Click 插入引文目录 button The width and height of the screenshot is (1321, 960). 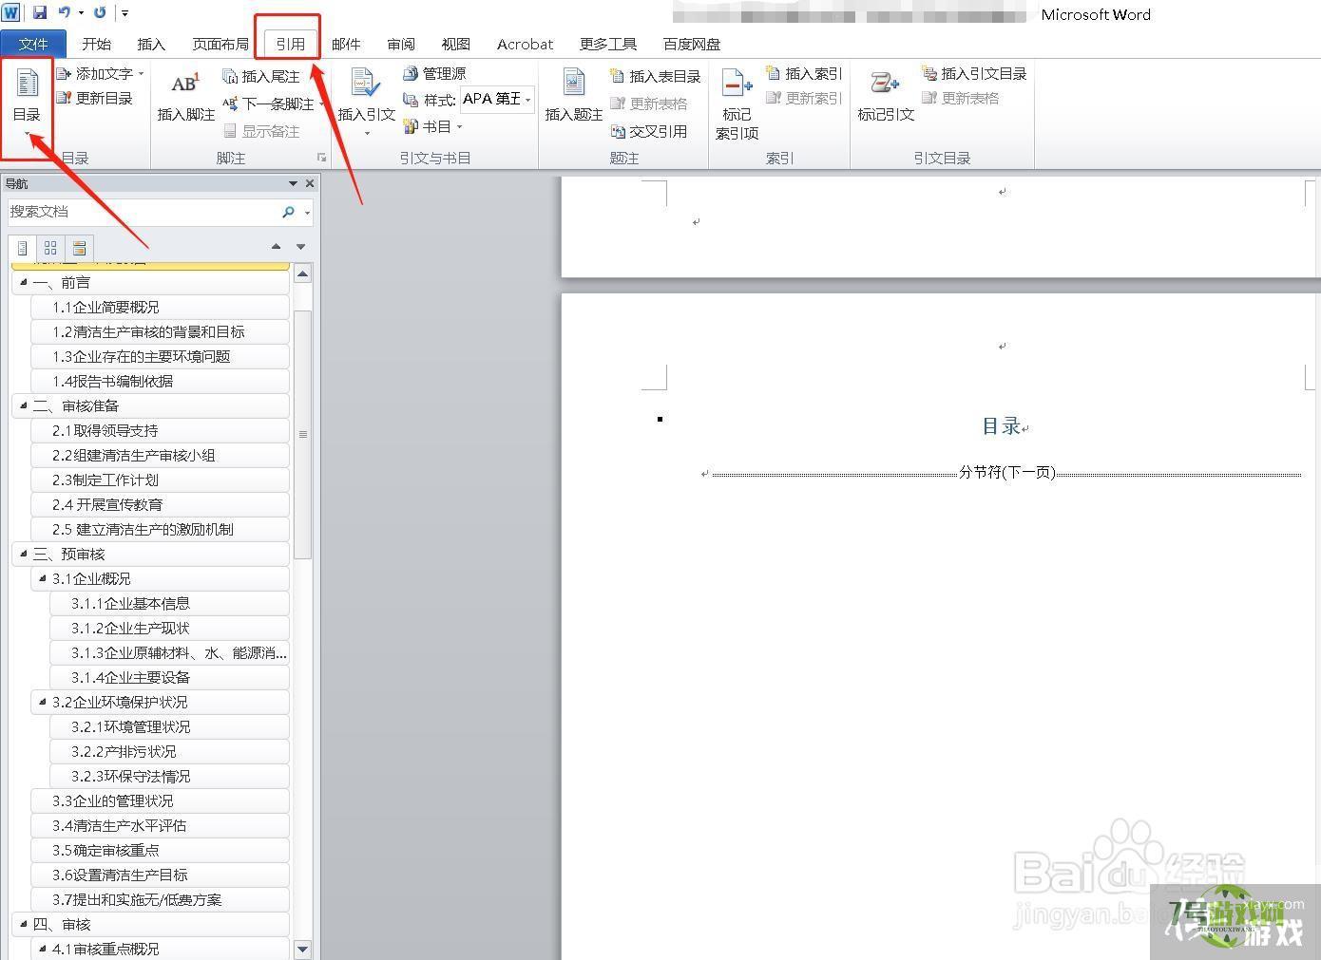click(x=974, y=73)
